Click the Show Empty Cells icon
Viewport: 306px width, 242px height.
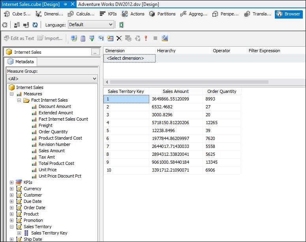pyautogui.click(x=92, y=38)
